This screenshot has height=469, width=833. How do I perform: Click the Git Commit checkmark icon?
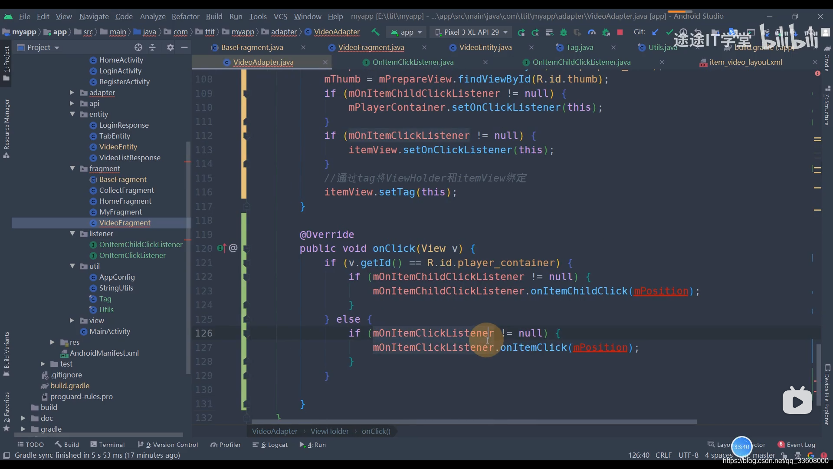click(x=669, y=32)
